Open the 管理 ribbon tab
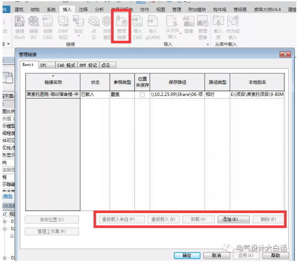This screenshot has width=297, height=263. point(176,9)
